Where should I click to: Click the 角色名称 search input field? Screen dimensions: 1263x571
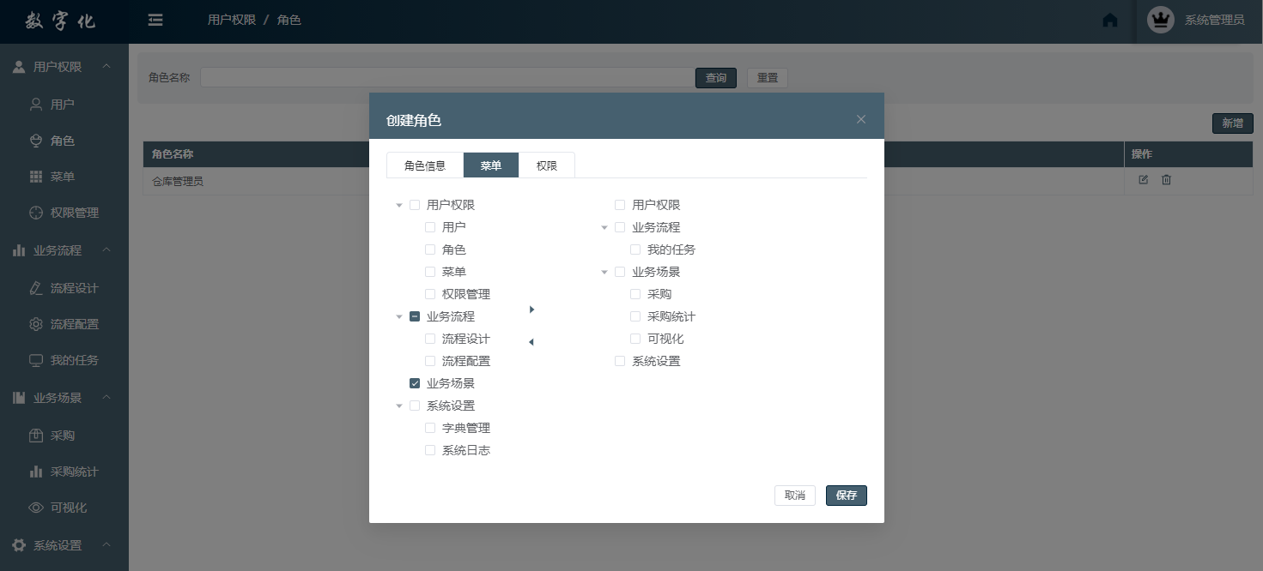pyautogui.click(x=446, y=77)
